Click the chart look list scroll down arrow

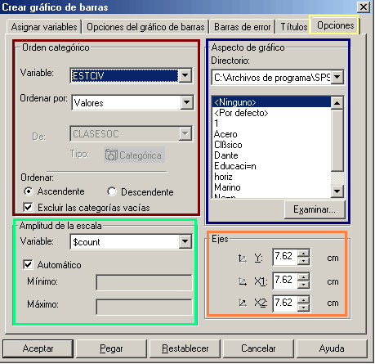tap(337, 191)
